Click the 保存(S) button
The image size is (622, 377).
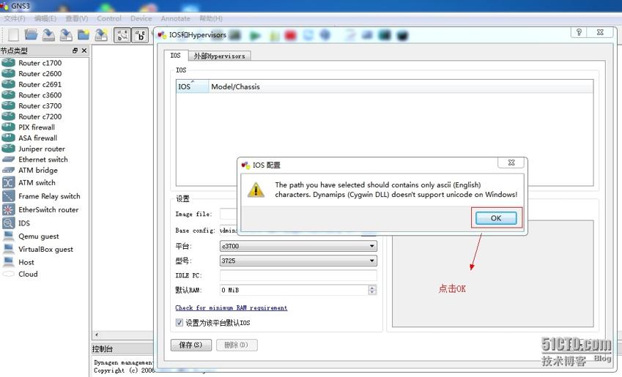point(190,345)
